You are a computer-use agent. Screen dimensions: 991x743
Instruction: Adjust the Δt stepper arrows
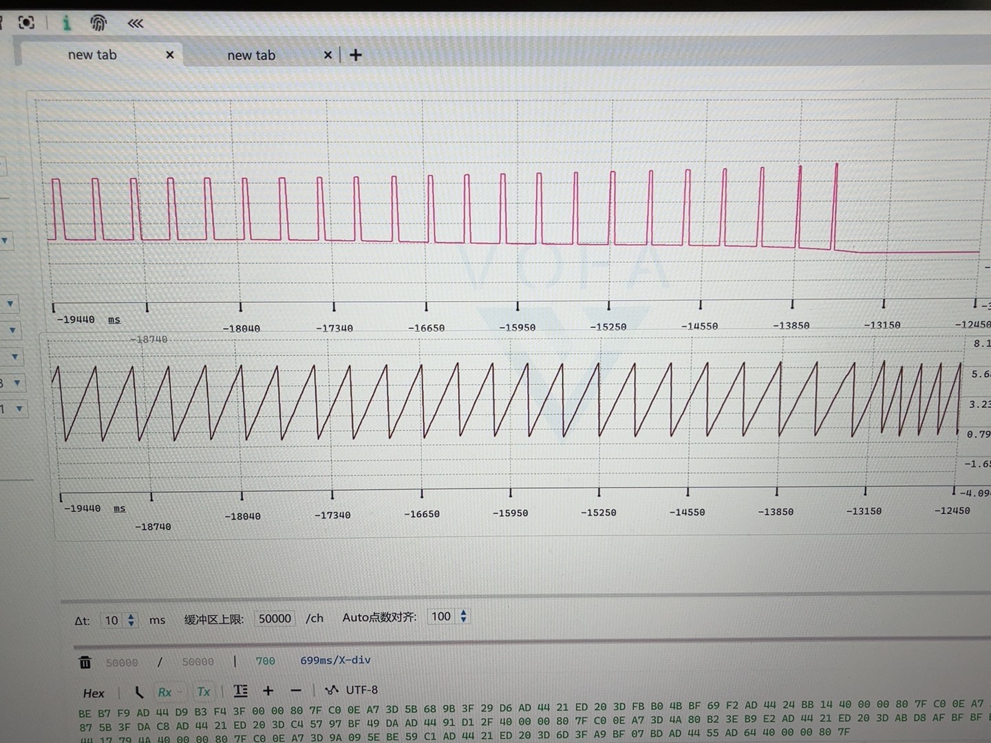click(131, 620)
